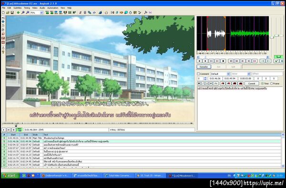Click the start time field 0:01:46.06
The image size is (286, 188).
215,79
